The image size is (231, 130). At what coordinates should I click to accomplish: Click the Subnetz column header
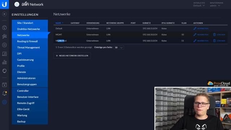tap(147, 23)
